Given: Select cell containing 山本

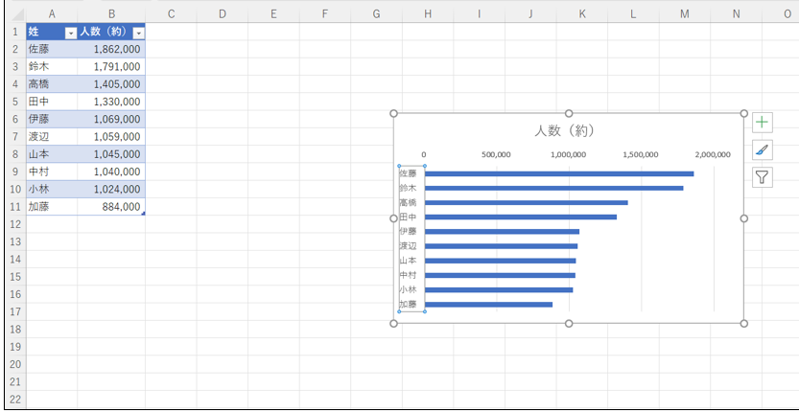Looking at the screenshot, I should coord(52,154).
